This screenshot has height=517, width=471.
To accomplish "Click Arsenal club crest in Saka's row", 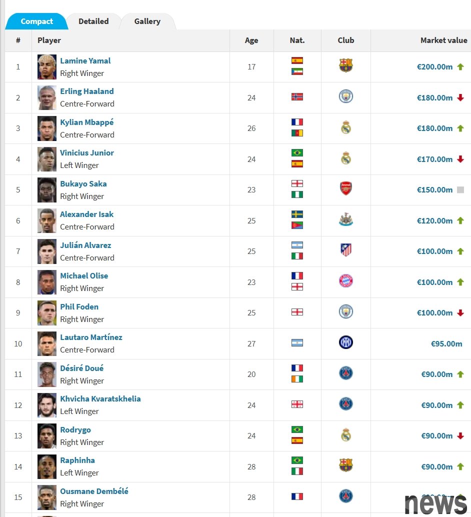I will point(345,188).
